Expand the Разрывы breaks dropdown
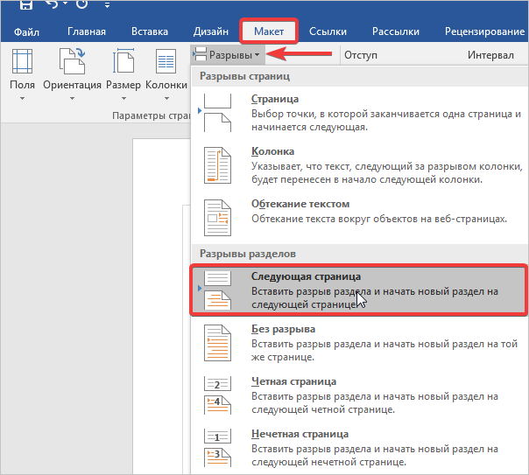The width and height of the screenshot is (529, 475). click(x=228, y=55)
